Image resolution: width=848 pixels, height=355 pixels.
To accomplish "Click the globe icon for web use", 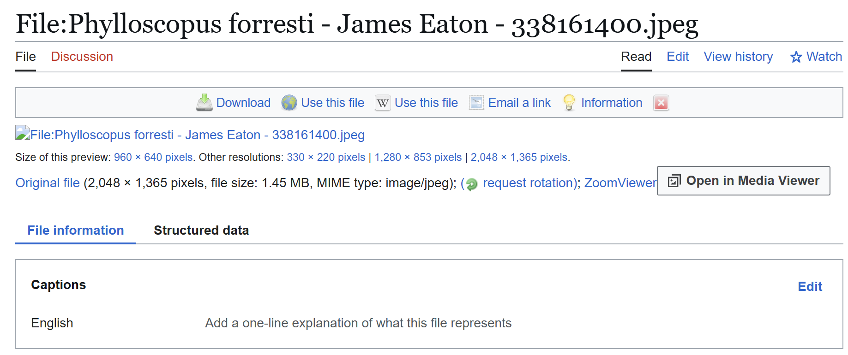I will pyautogui.click(x=289, y=102).
